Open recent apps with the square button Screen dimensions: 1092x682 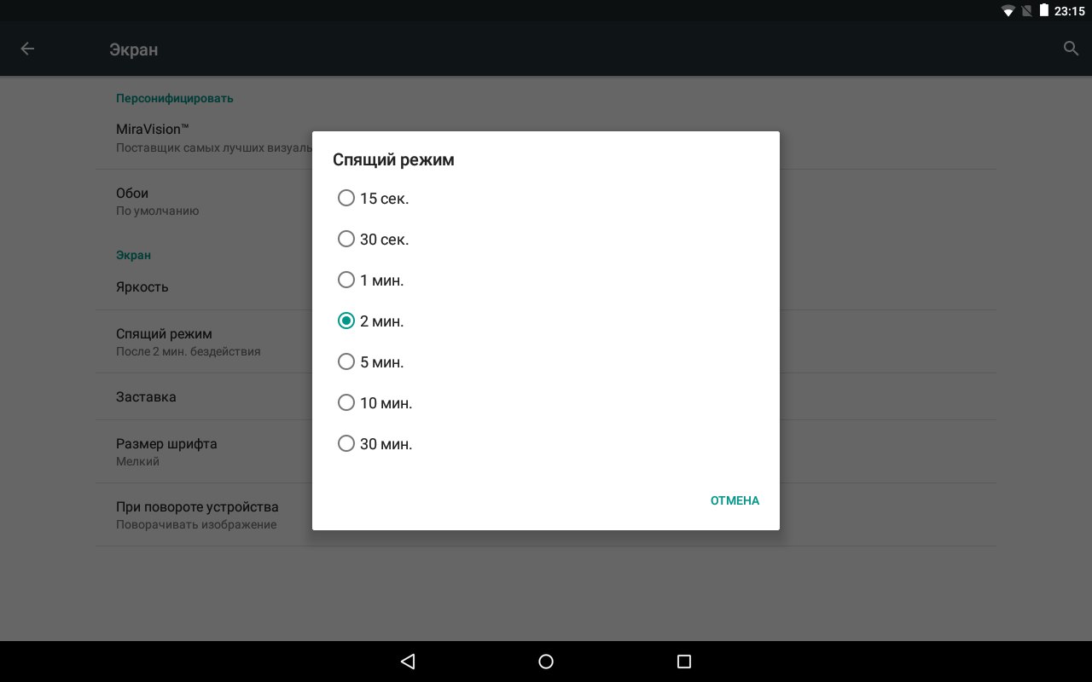pyautogui.click(x=682, y=662)
